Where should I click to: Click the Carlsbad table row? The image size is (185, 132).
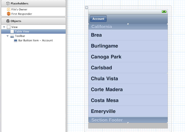click(x=128, y=68)
